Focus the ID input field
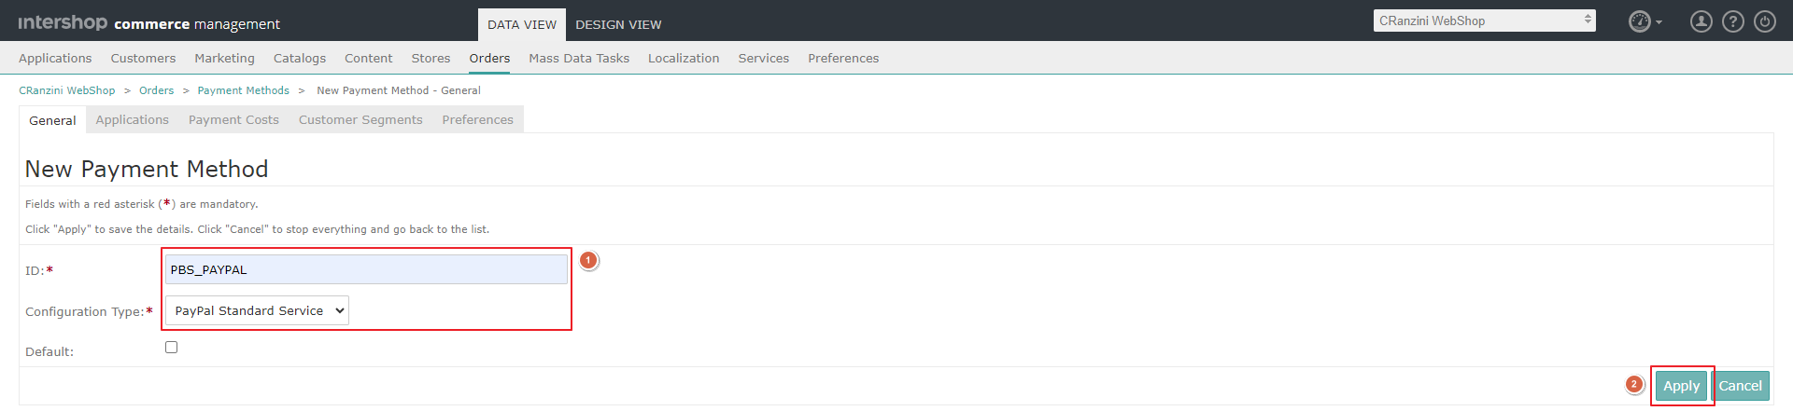 pyautogui.click(x=366, y=269)
